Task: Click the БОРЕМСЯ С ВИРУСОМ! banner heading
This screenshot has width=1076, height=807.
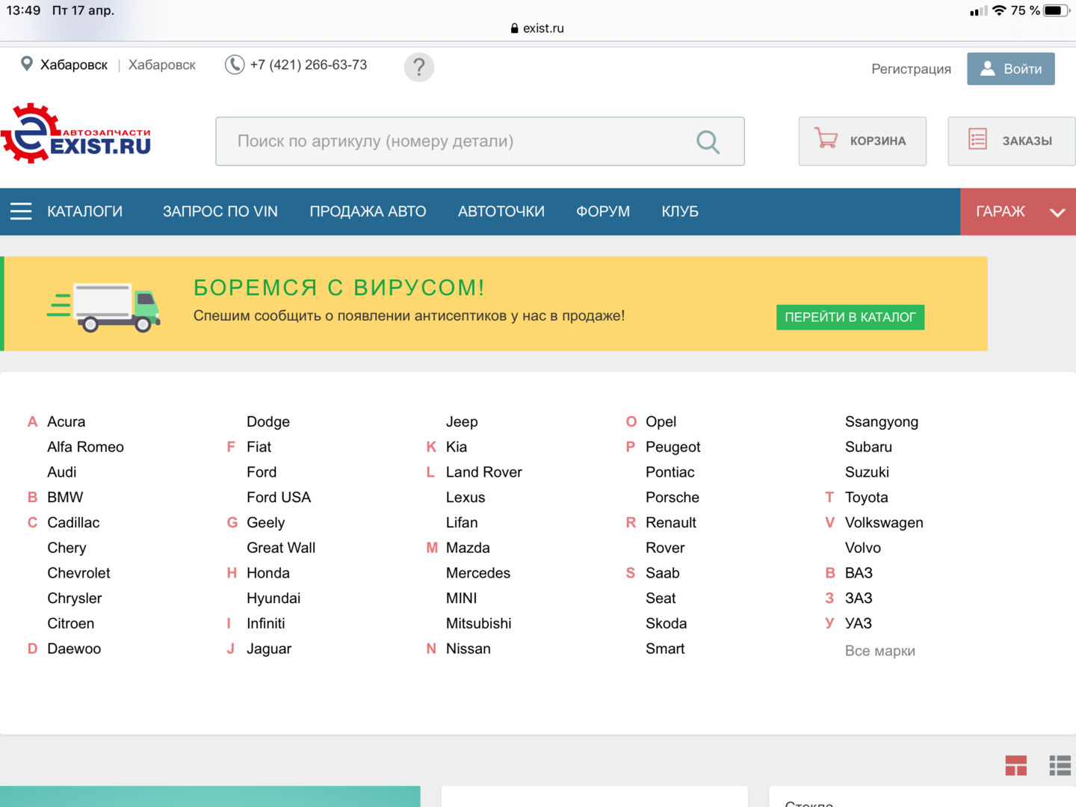Action: pyautogui.click(x=339, y=288)
